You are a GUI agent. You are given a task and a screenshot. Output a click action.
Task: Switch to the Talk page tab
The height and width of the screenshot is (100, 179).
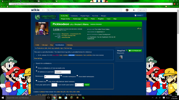point(45,45)
